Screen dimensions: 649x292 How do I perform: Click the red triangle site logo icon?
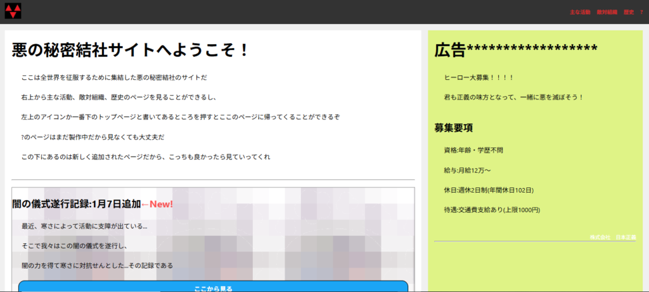coord(13,11)
